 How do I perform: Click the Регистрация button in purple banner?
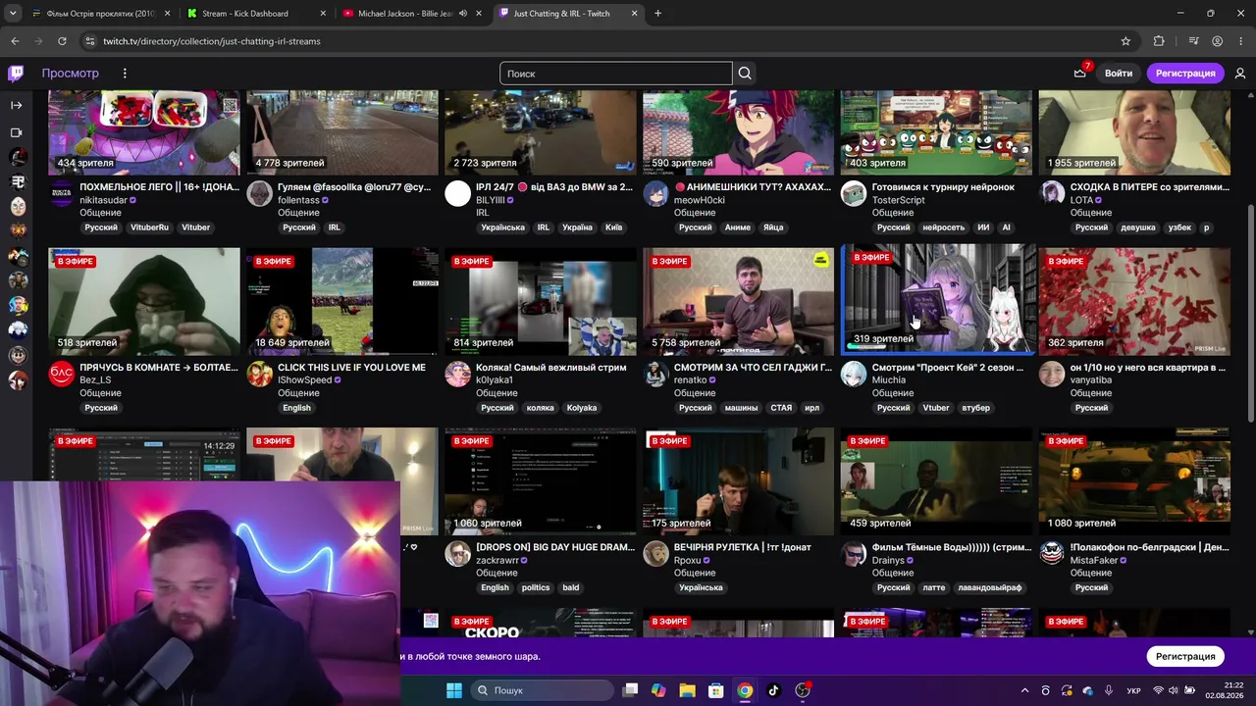[1185, 656]
